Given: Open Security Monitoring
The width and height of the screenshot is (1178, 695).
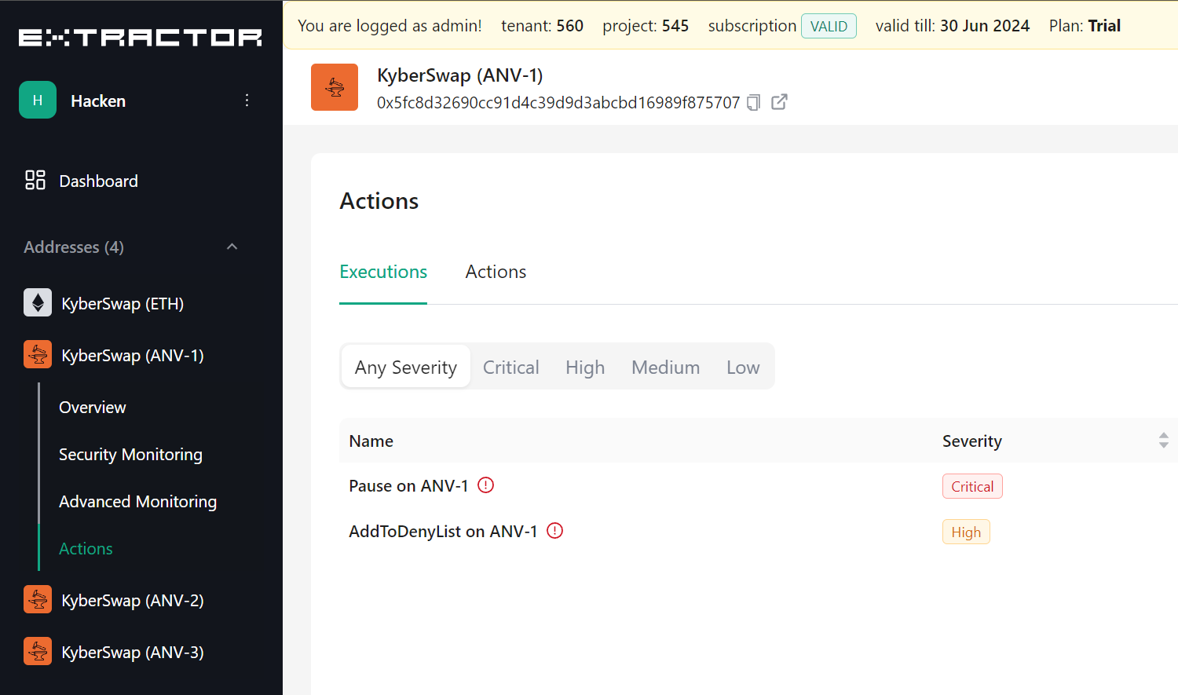Looking at the screenshot, I should click(130, 454).
